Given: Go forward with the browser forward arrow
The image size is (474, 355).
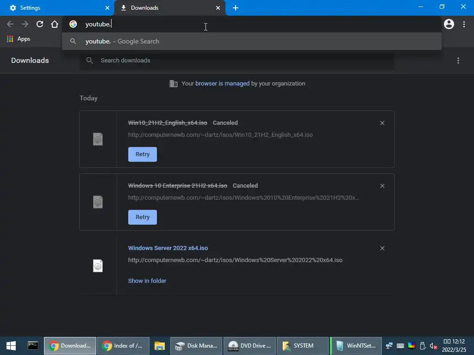Looking at the screenshot, I should click(25, 24).
